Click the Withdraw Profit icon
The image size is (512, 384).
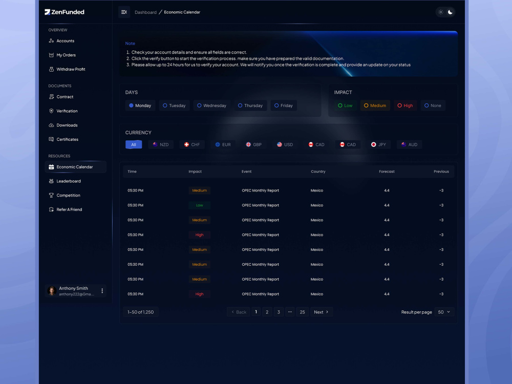pos(51,69)
